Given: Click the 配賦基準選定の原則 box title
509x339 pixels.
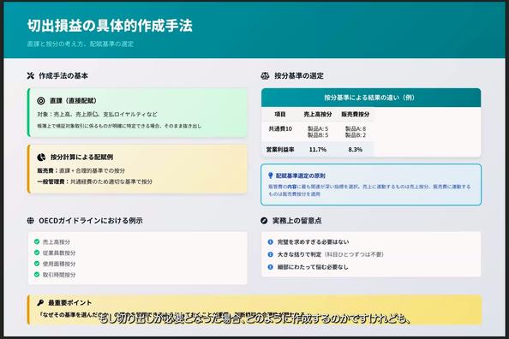Looking at the screenshot, I should point(300,175).
